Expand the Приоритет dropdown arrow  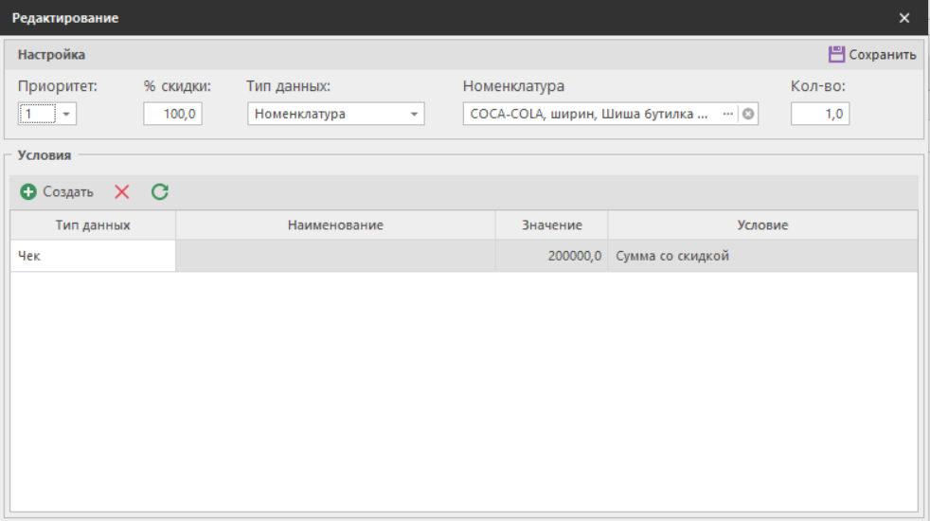(x=67, y=115)
